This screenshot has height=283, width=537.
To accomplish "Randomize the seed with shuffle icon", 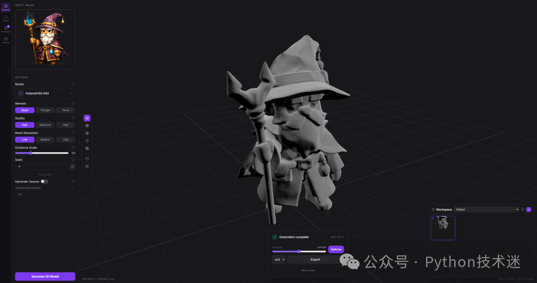I will point(72,167).
